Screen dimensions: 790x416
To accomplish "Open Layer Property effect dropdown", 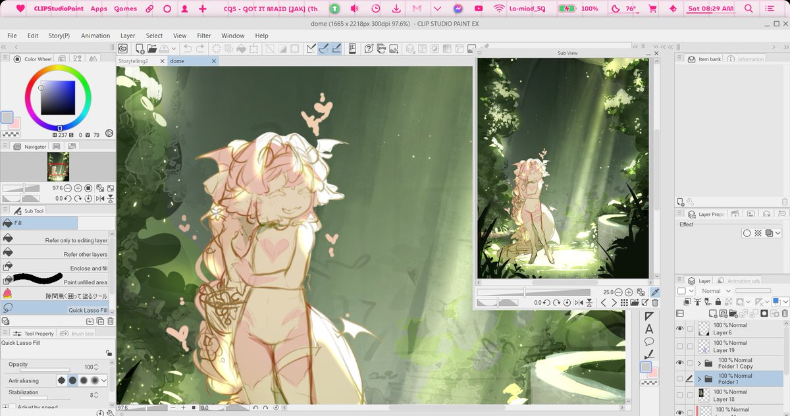I will coord(778,233).
